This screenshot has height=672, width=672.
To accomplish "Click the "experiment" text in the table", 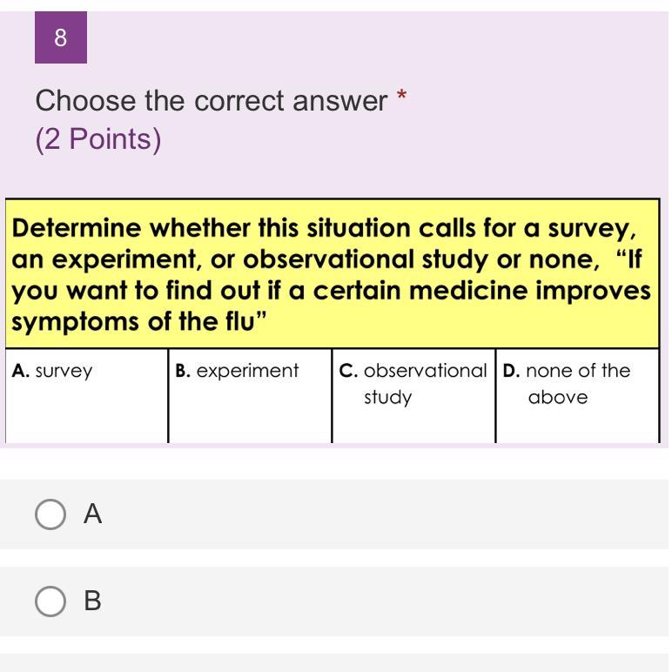I will click(x=247, y=371).
